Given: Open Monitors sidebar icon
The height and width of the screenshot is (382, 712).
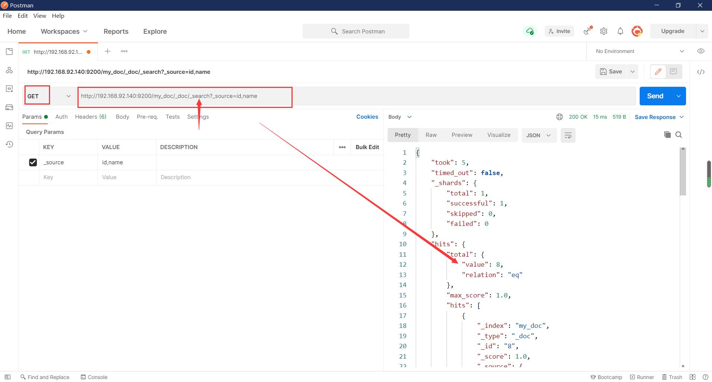Looking at the screenshot, I should (9, 126).
